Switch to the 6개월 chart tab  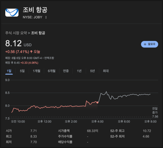51,71
